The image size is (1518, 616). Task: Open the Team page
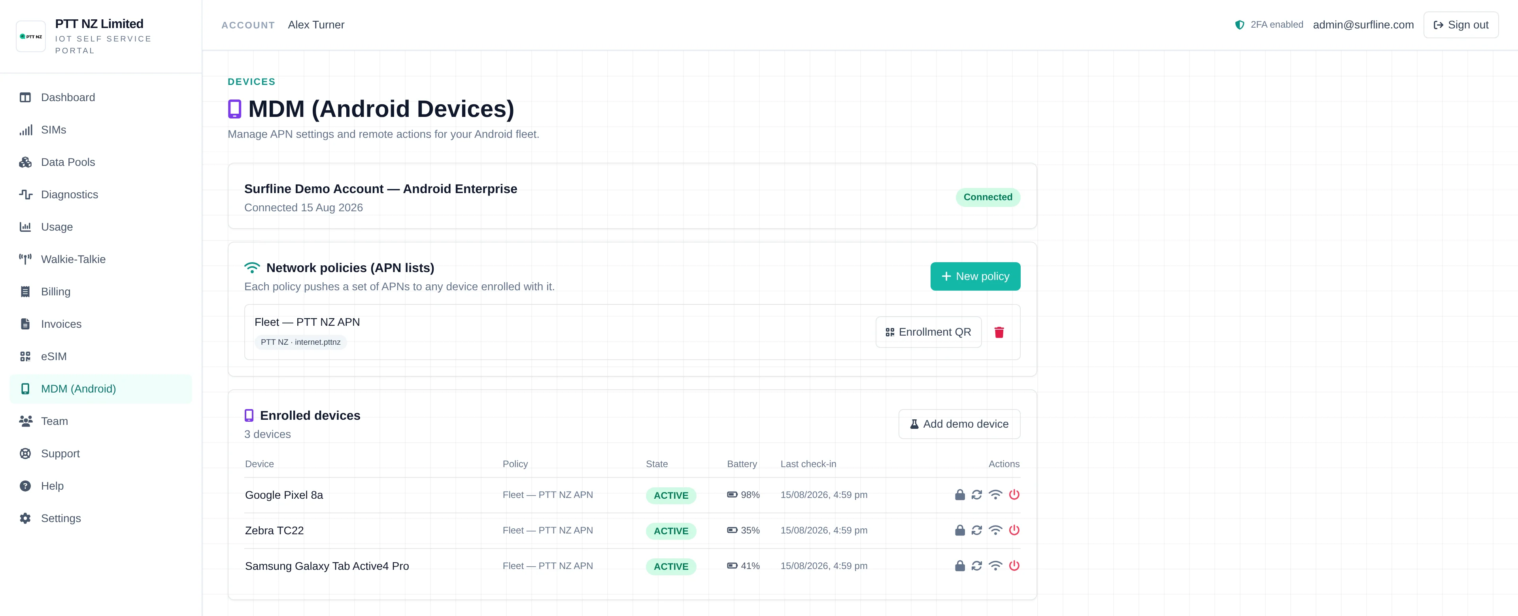pos(101,421)
